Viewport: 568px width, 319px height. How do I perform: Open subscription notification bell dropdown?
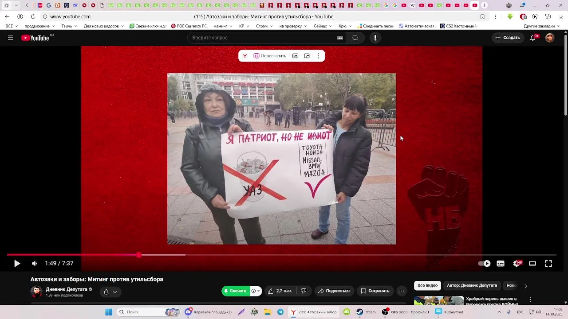110,292
